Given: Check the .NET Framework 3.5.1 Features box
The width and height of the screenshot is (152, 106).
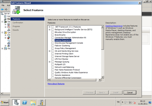Looking at the screenshot, I should tap(53, 27).
